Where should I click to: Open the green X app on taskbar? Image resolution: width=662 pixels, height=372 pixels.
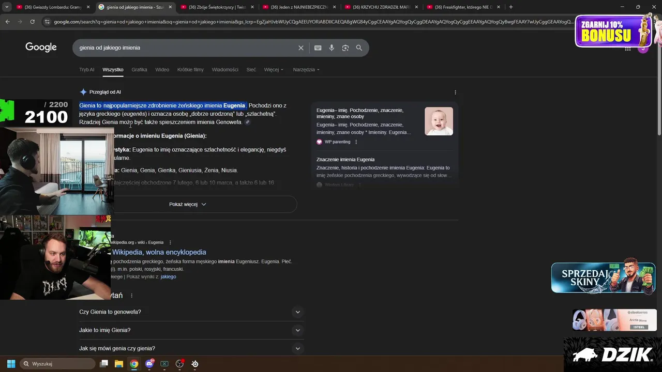[x=164, y=364]
